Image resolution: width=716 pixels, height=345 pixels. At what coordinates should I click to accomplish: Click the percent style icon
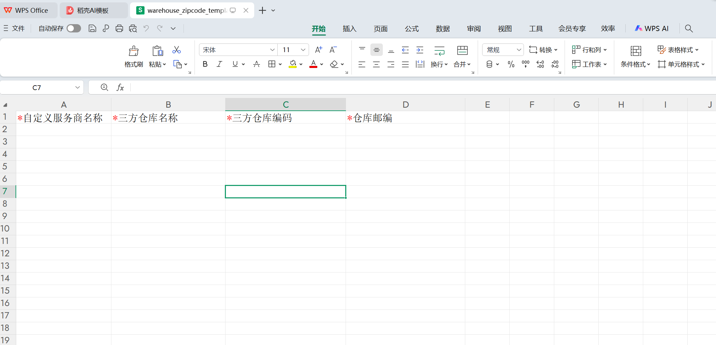pos(511,64)
